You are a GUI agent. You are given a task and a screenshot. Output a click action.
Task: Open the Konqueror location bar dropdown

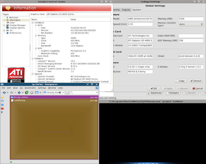(x=63, y=93)
